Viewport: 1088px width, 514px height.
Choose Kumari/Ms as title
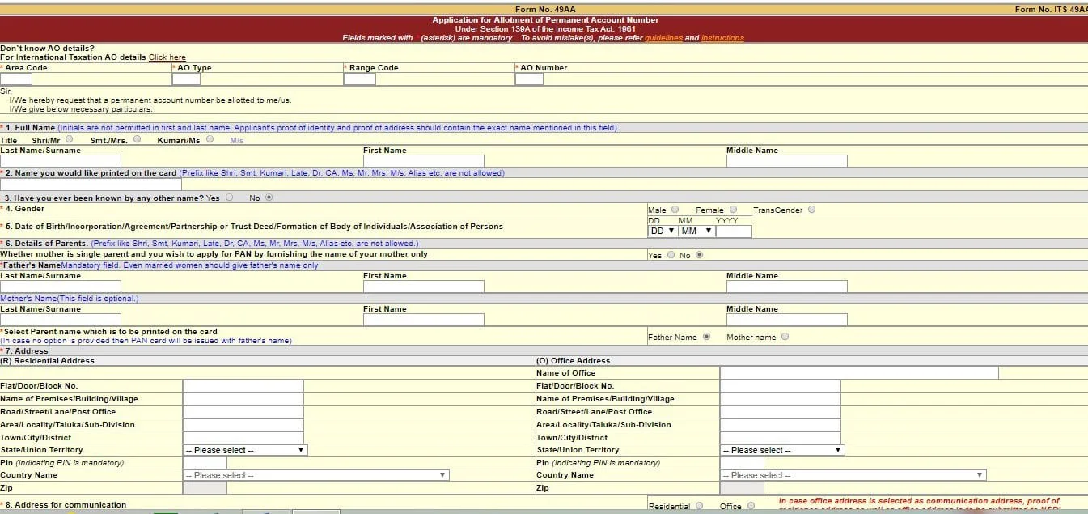click(x=210, y=139)
